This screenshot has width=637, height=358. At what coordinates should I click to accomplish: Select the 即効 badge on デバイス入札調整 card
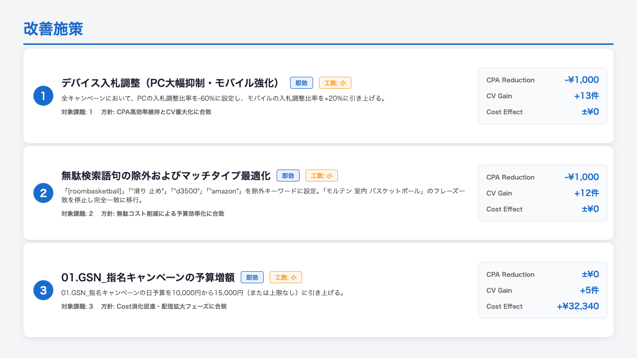click(x=301, y=83)
